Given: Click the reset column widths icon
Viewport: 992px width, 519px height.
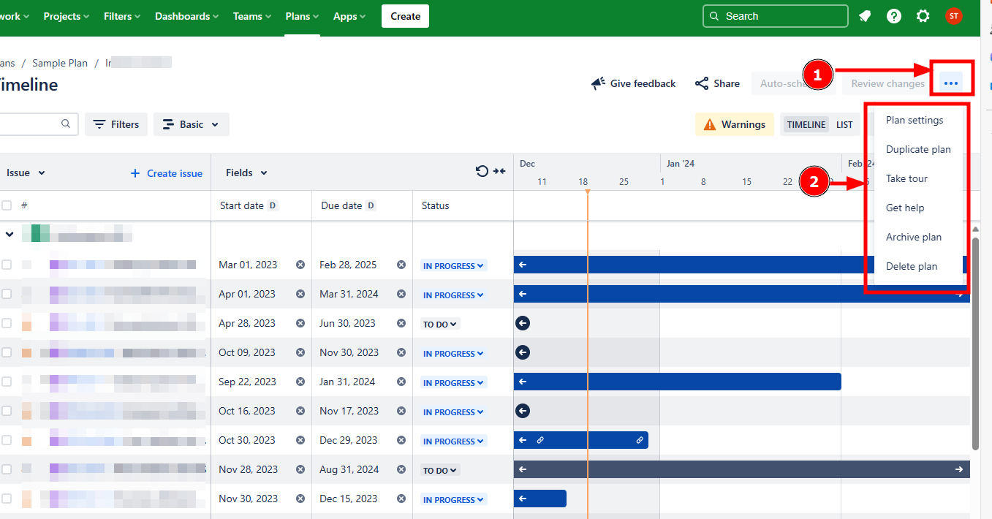Looking at the screenshot, I should [x=482, y=171].
